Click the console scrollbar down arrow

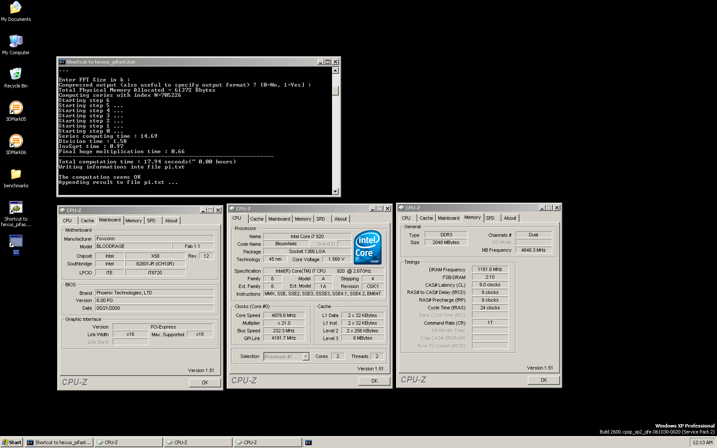point(335,192)
